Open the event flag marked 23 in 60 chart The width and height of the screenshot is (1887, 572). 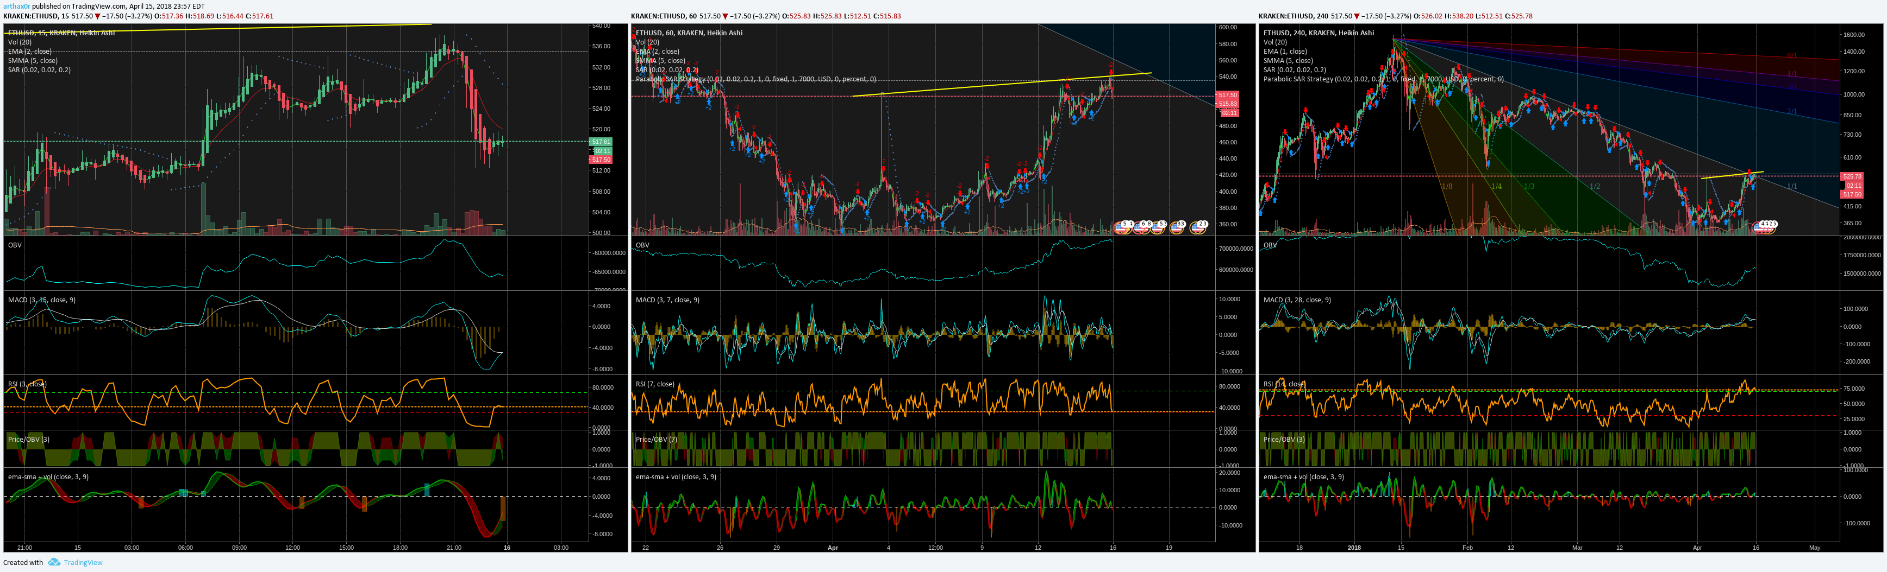coord(1198,227)
